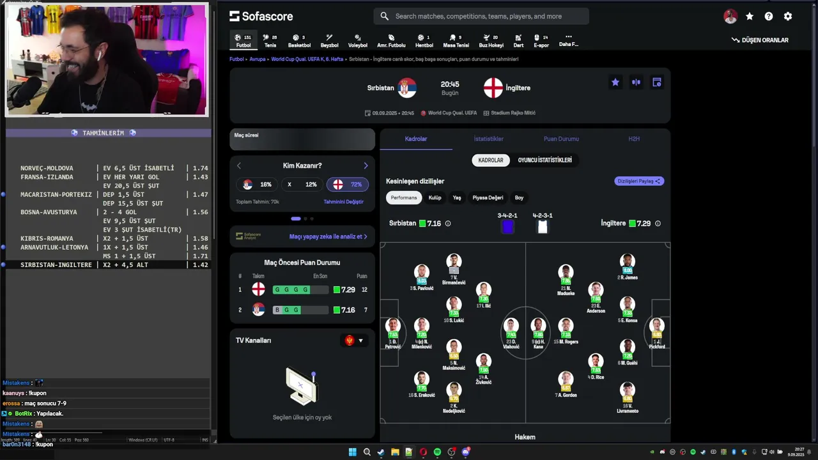Click the England flag in match header
The width and height of the screenshot is (818, 460).
click(493, 88)
